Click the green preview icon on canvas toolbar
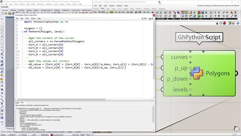This screenshot has width=241, height=136. click(x=230, y=23)
